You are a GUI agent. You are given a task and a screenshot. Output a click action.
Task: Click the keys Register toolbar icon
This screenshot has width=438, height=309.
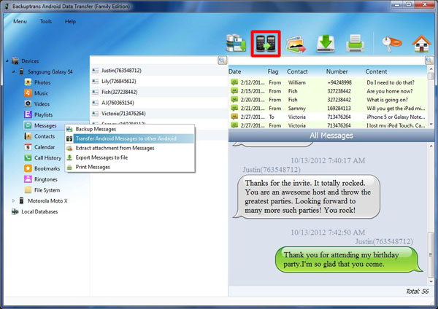pyautogui.click(x=391, y=44)
